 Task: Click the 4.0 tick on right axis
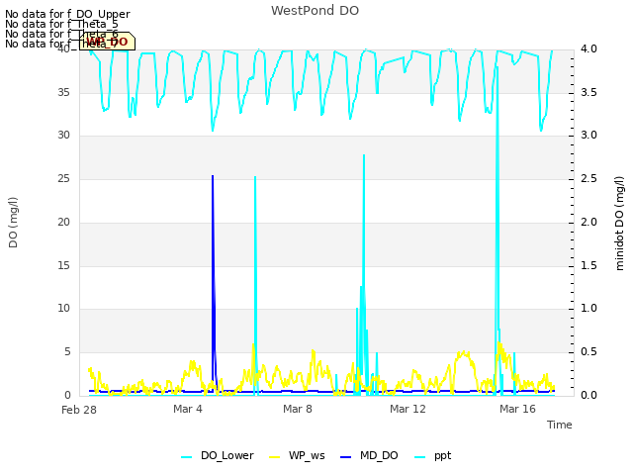pos(588,48)
